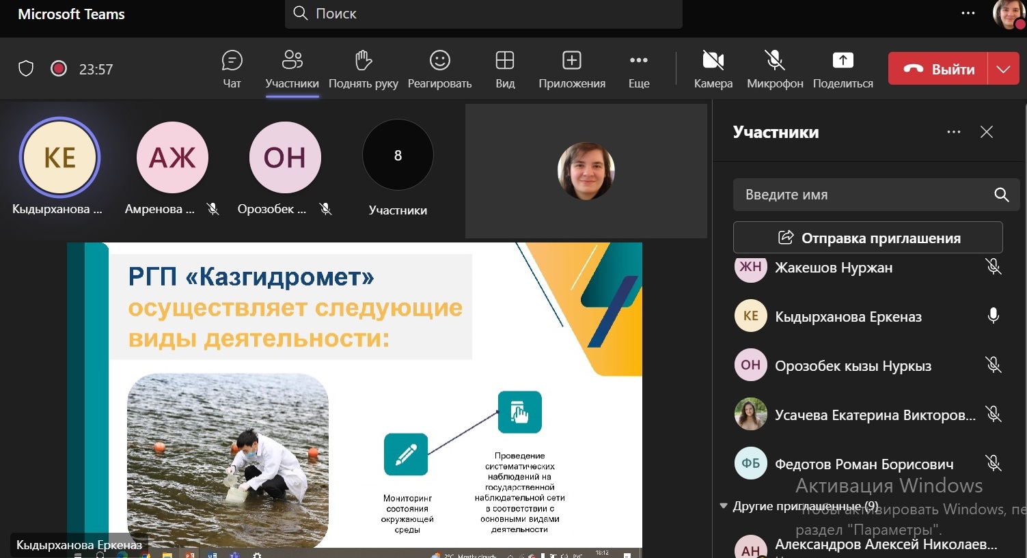
Task: Leave the meeting with Выйти
Action: (x=938, y=69)
